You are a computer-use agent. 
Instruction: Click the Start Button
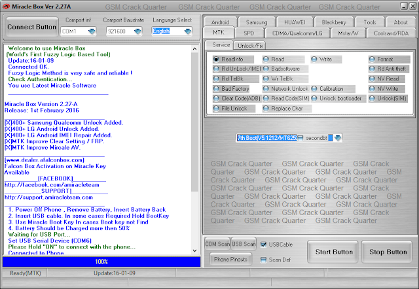334,252
